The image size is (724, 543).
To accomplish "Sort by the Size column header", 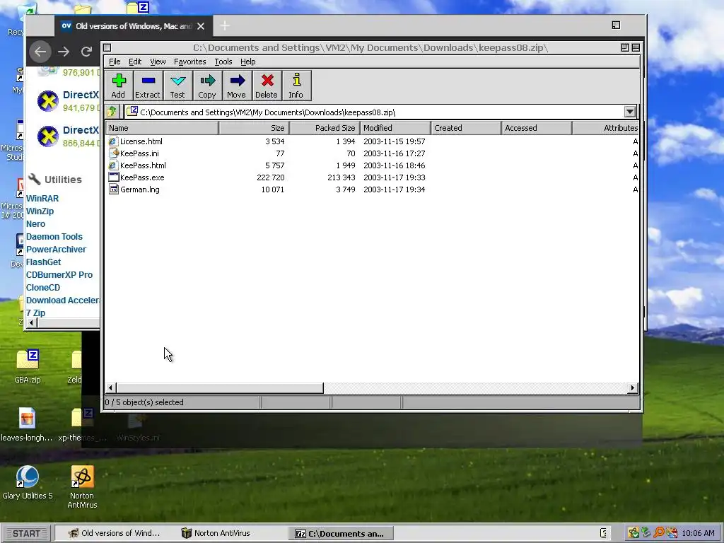I will [254, 128].
